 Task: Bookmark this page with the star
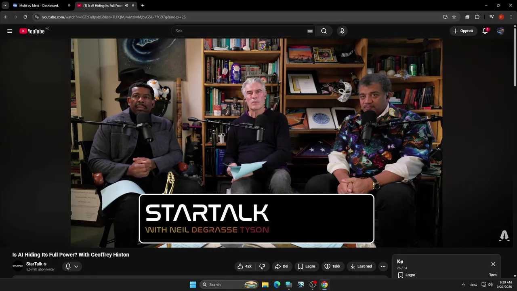point(454,17)
